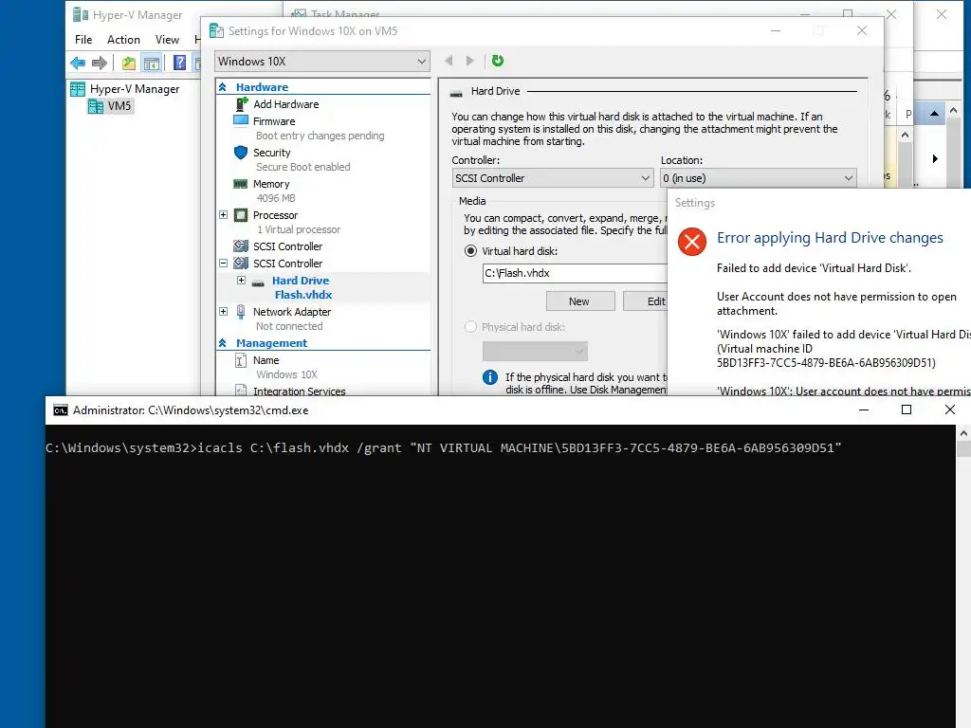
Task: Click the red error icon in dialog
Action: coord(692,242)
